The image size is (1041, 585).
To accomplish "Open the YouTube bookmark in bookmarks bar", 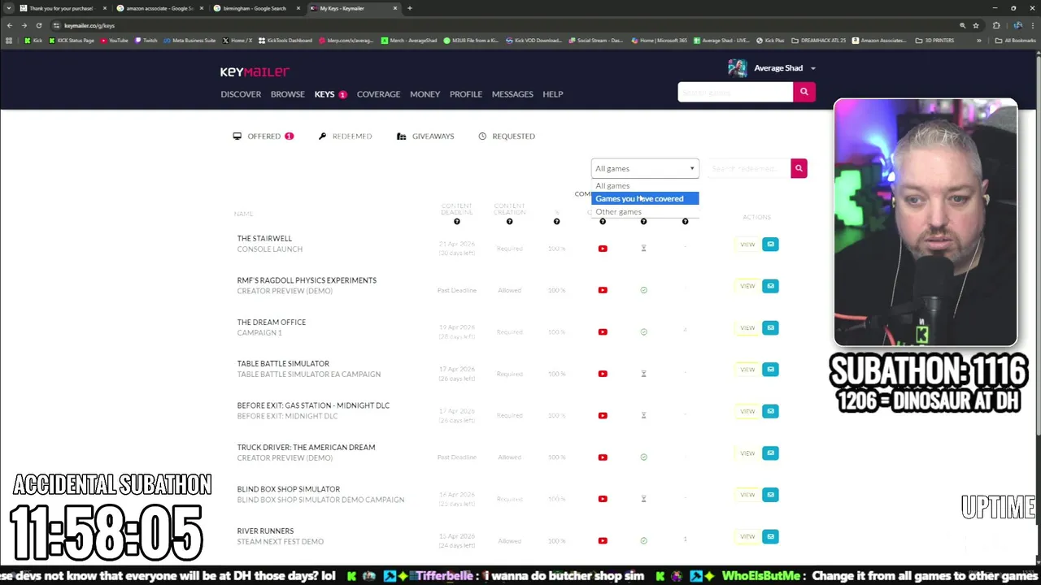I will [x=114, y=40].
